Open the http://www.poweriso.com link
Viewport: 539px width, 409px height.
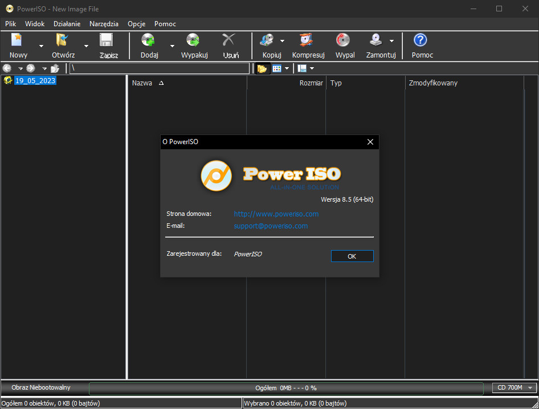[276, 214]
